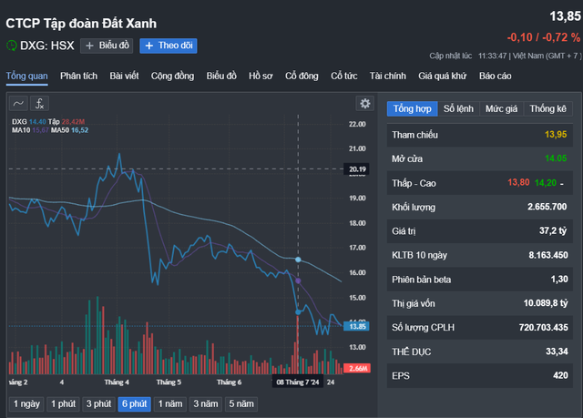The height and width of the screenshot is (418, 583).
Task: Open the Tài chính tab
Action: pyautogui.click(x=388, y=76)
